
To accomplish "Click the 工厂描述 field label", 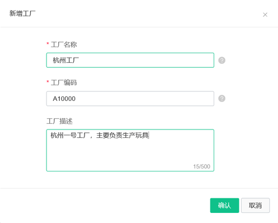I will click(x=59, y=121).
